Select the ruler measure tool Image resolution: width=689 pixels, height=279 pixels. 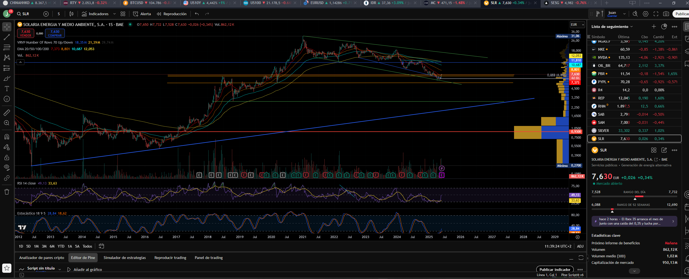pos(7,112)
